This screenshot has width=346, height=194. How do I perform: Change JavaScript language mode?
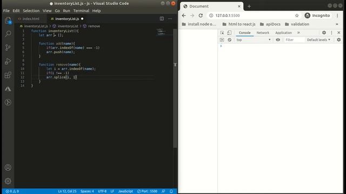click(125, 191)
